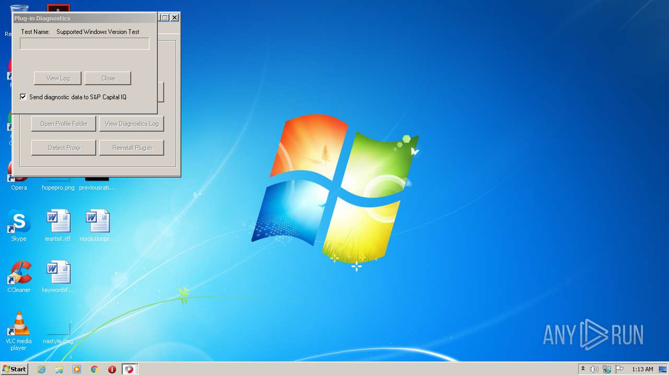Screen dimensions: 669x376
Task: Close the background window with X button
Action: click(175, 17)
